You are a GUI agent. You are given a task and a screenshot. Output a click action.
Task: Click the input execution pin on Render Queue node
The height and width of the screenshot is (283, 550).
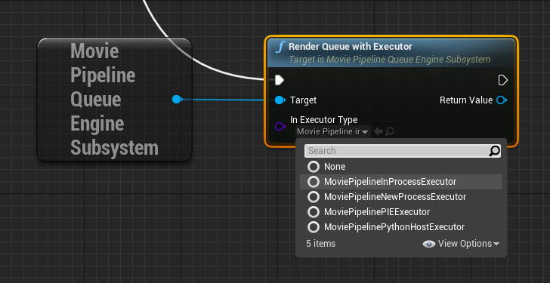280,80
